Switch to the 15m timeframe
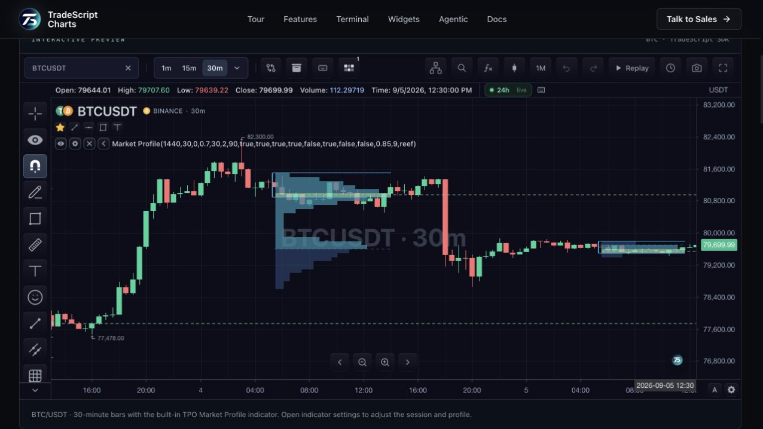This screenshot has width=763, height=429. [x=189, y=68]
